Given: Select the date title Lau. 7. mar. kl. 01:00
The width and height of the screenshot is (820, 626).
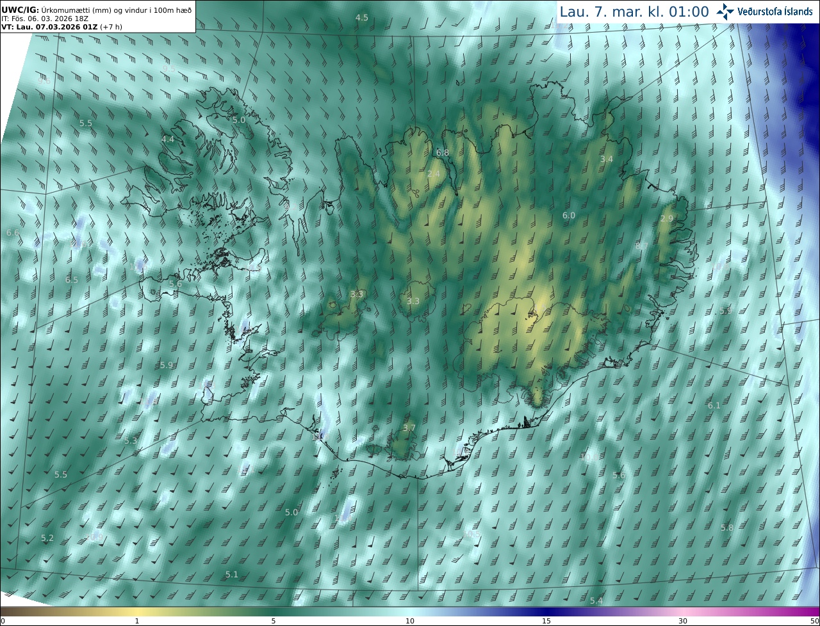Looking at the screenshot, I should pyautogui.click(x=634, y=12).
